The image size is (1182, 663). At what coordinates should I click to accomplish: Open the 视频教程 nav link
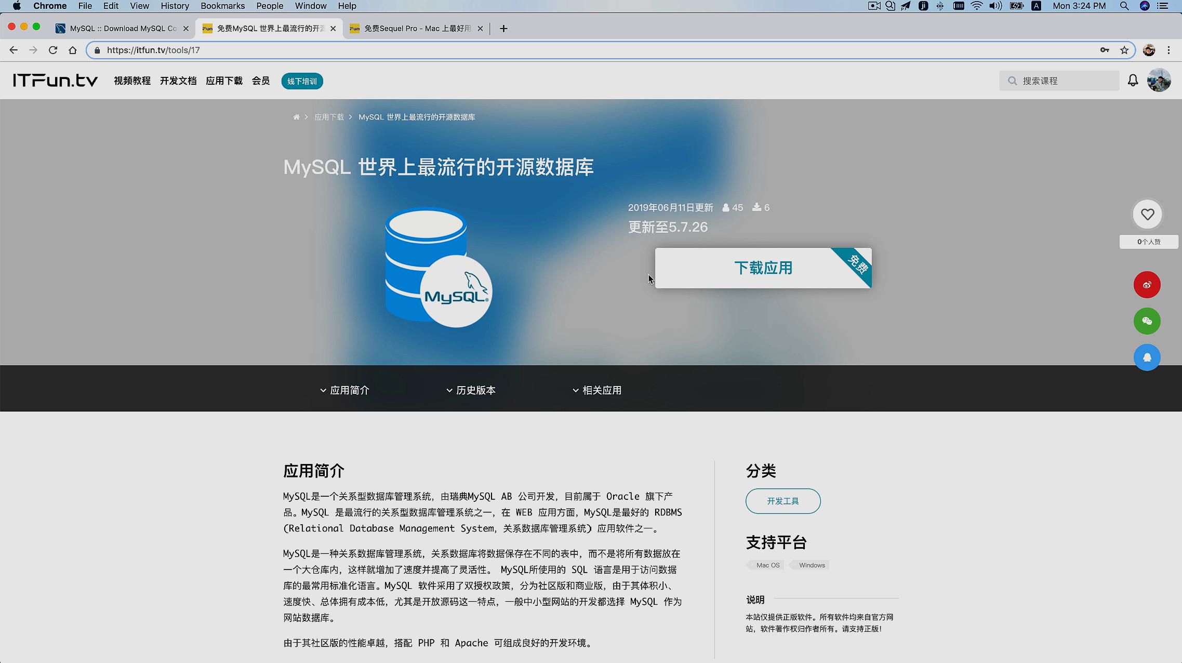tap(132, 81)
